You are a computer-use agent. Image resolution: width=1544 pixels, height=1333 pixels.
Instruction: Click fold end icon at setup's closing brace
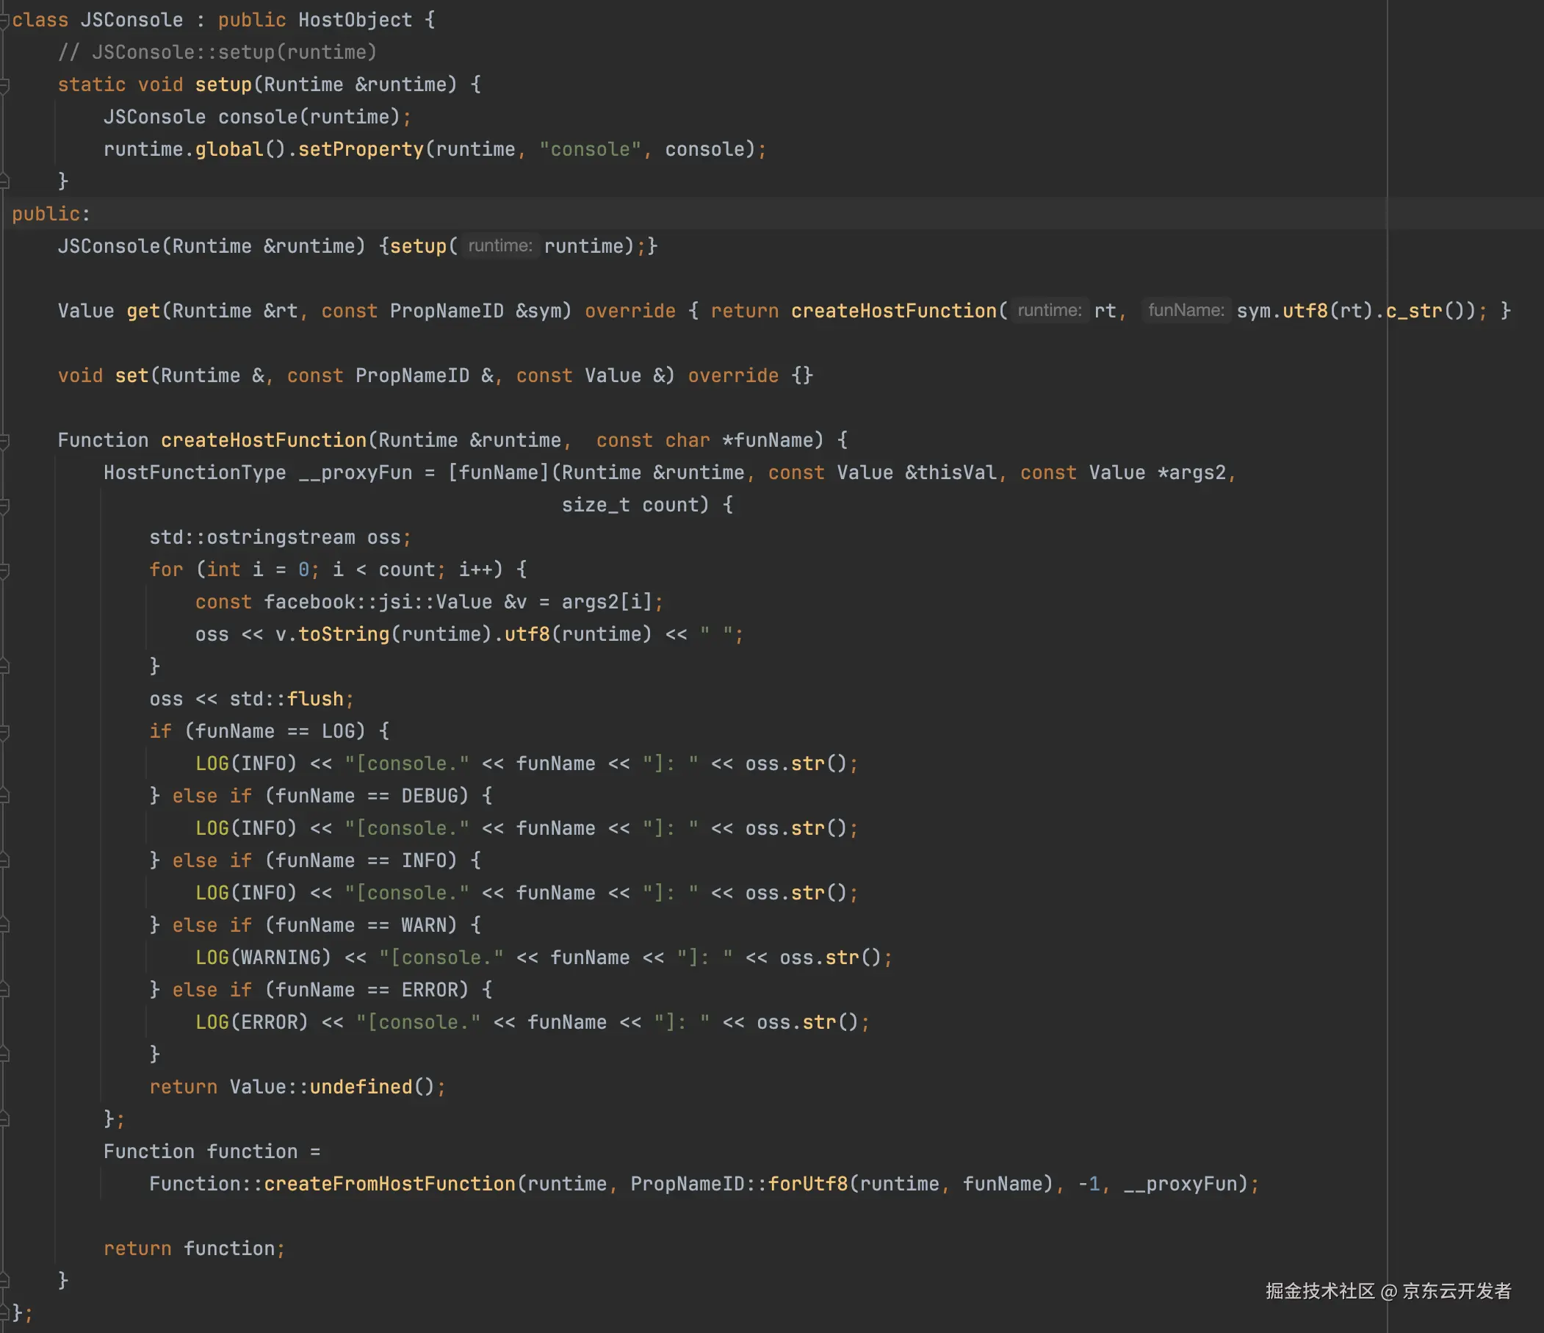(x=4, y=182)
